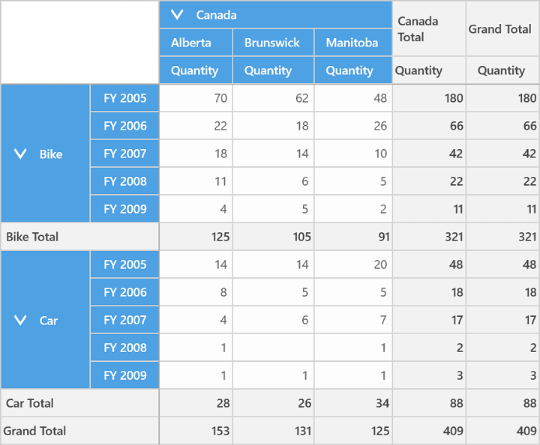Select Car FY 2008 row header
Viewport: 540px width, 445px height.
[124, 348]
